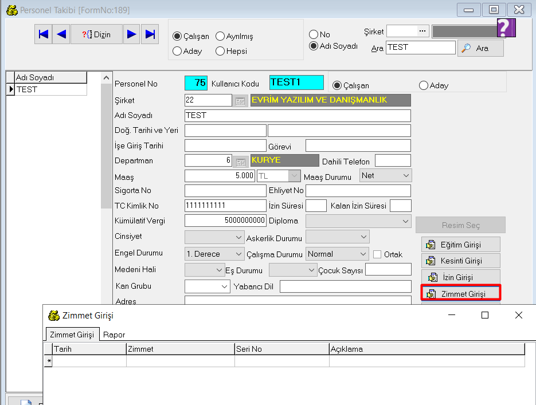The height and width of the screenshot is (405, 536).
Task: Open Engel Durumu 1. Derece dropdown
Action: point(214,254)
